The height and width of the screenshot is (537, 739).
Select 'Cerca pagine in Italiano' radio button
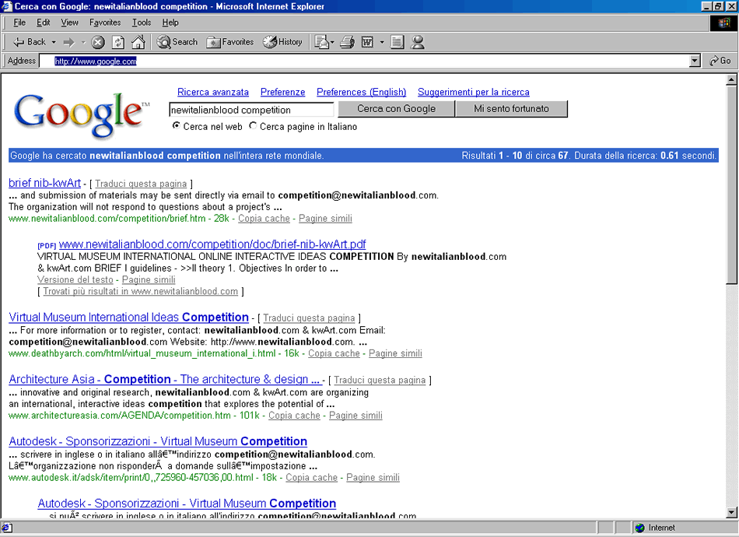coord(253,126)
